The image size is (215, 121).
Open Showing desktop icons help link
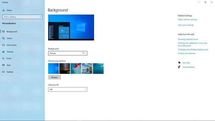click(x=188, y=39)
